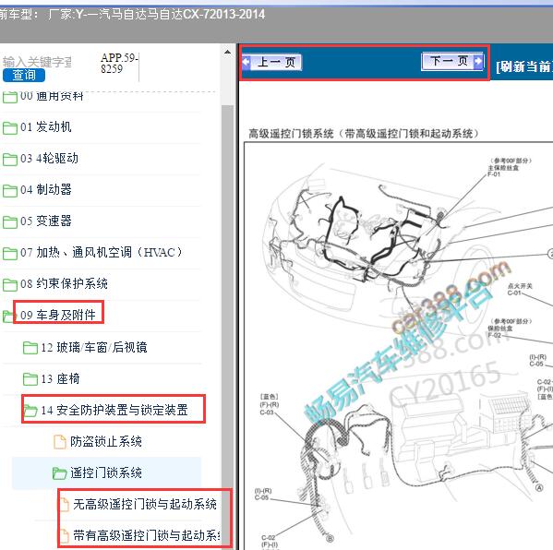Open 无高级遥控门锁与起动系统 document
This screenshot has width=553, height=550.
coord(145,504)
